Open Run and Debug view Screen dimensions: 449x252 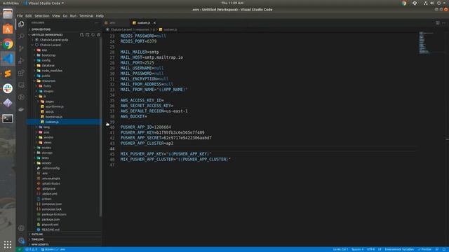pyautogui.click(x=21, y=61)
